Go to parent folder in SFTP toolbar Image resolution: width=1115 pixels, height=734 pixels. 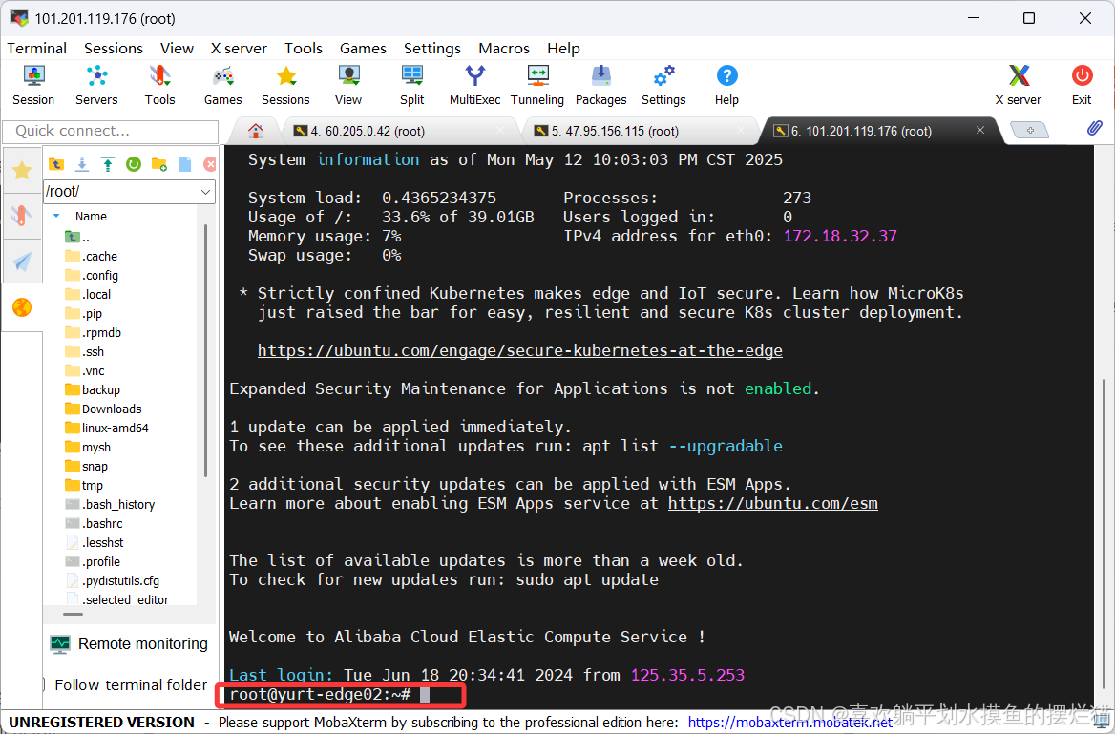56,164
